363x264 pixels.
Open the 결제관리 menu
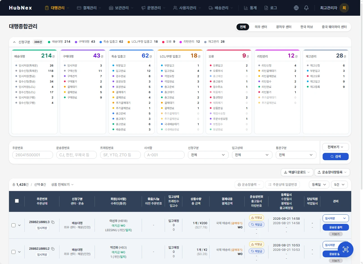coord(89,8)
